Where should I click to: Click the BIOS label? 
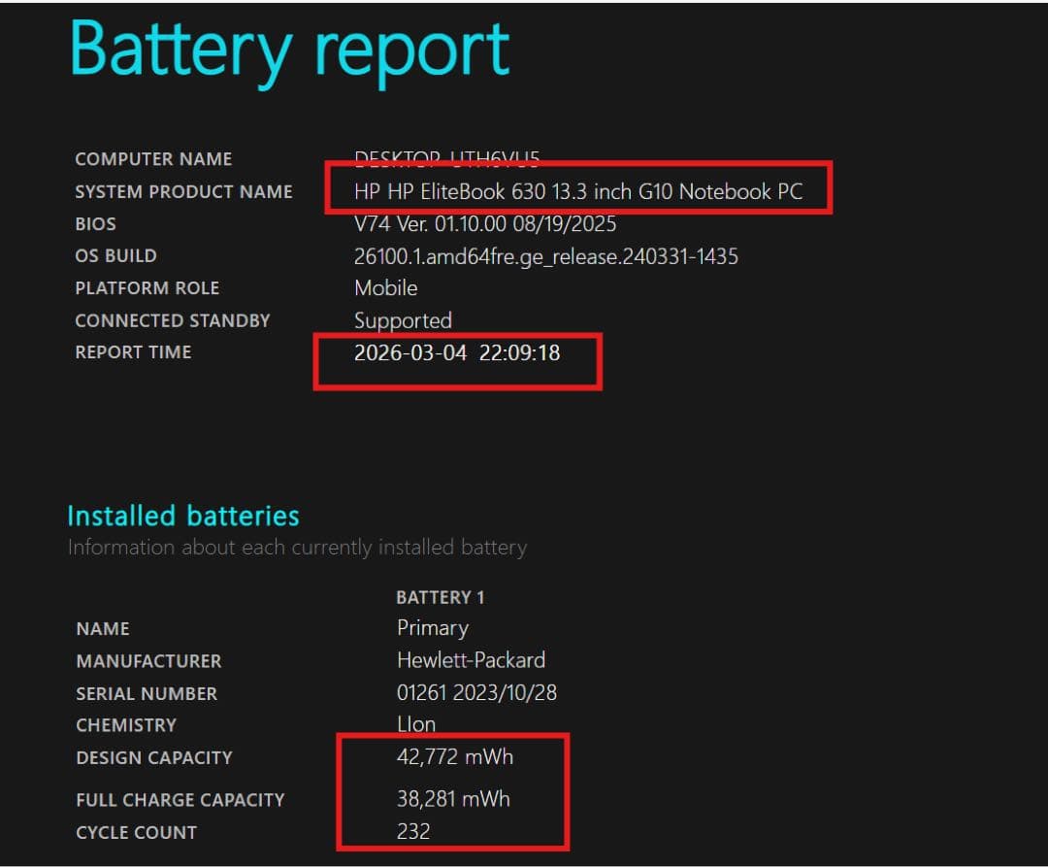[95, 224]
